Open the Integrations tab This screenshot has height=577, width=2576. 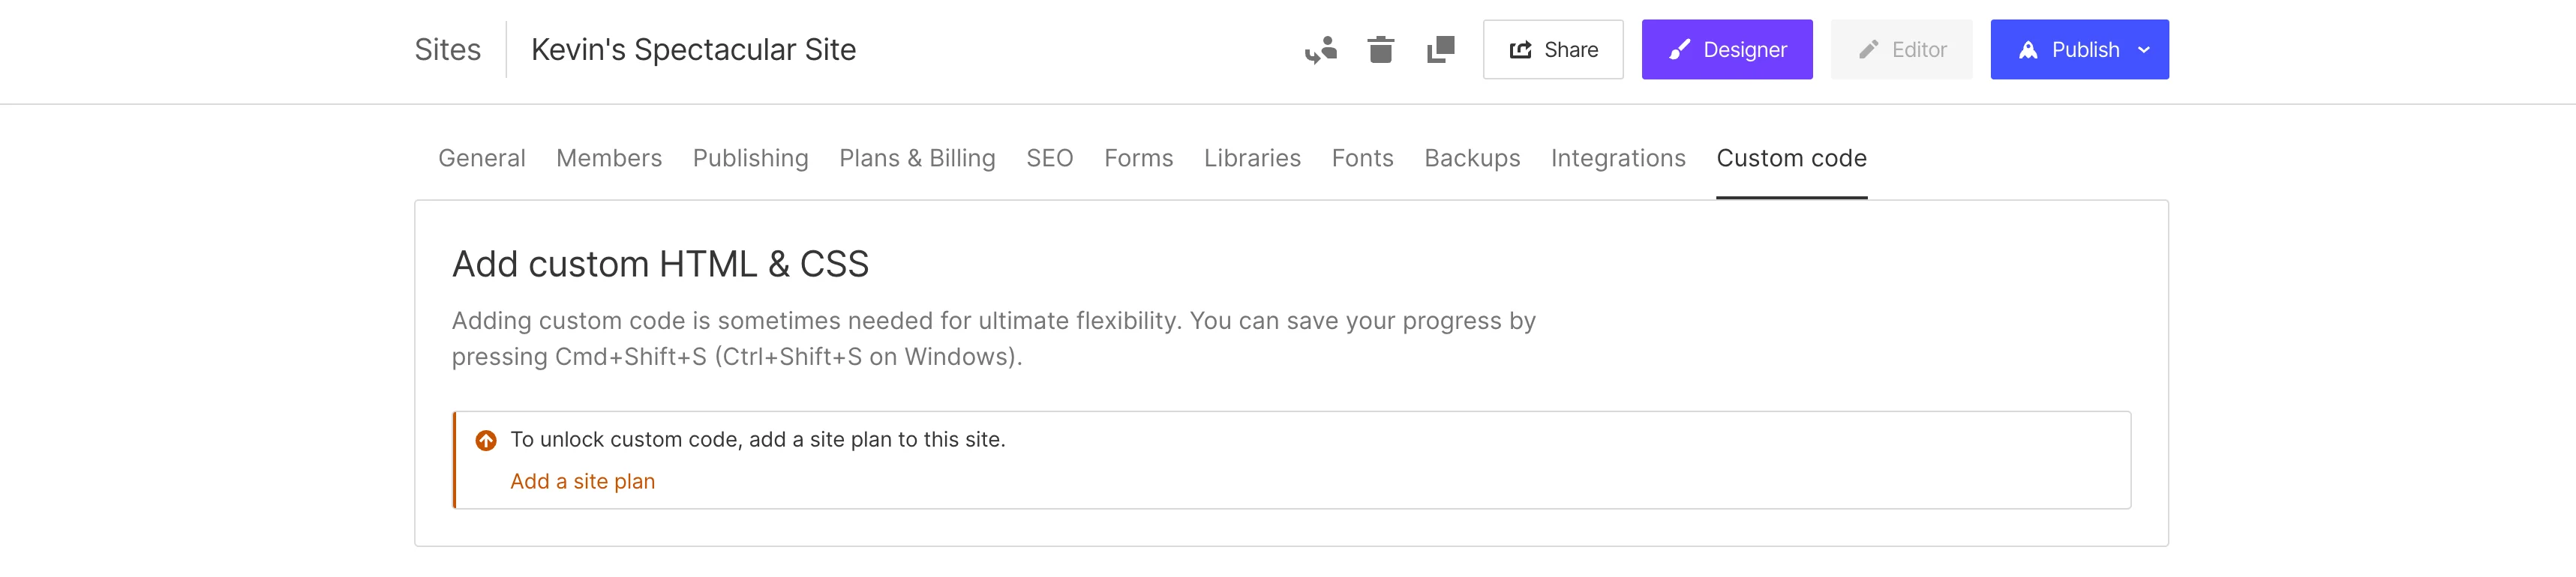click(1617, 157)
